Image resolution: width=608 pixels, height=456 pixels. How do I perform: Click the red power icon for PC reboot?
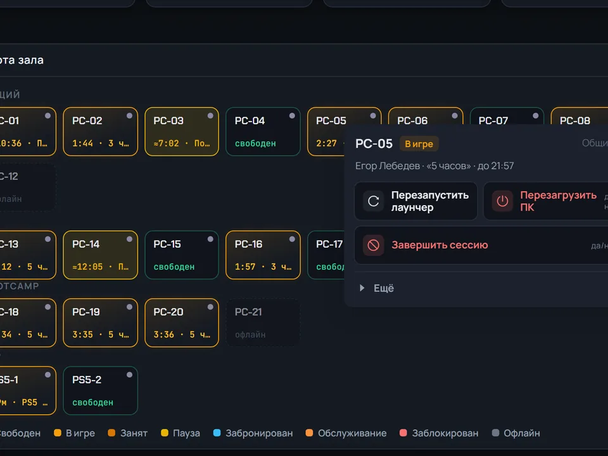click(x=502, y=201)
